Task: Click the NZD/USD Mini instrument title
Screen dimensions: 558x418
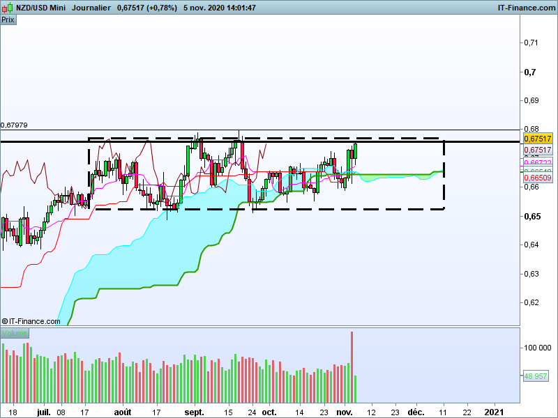Action: point(40,8)
